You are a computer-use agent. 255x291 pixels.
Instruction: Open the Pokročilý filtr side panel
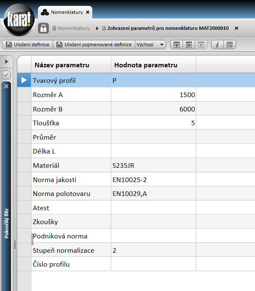tap(6, 223)
